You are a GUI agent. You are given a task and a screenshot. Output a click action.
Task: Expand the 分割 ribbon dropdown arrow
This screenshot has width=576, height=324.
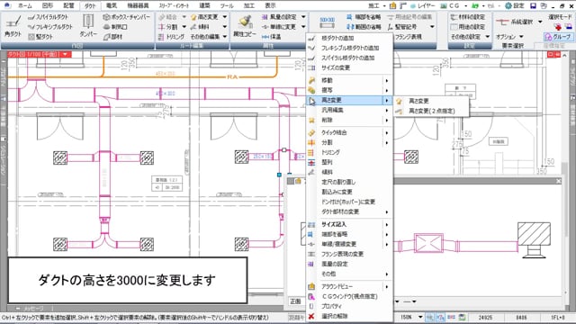[184, 27]
